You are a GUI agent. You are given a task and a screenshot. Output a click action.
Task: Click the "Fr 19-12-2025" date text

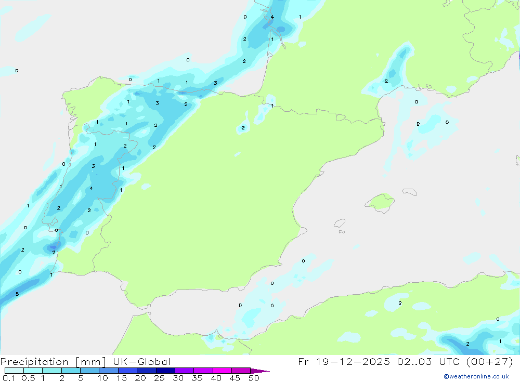344,361
